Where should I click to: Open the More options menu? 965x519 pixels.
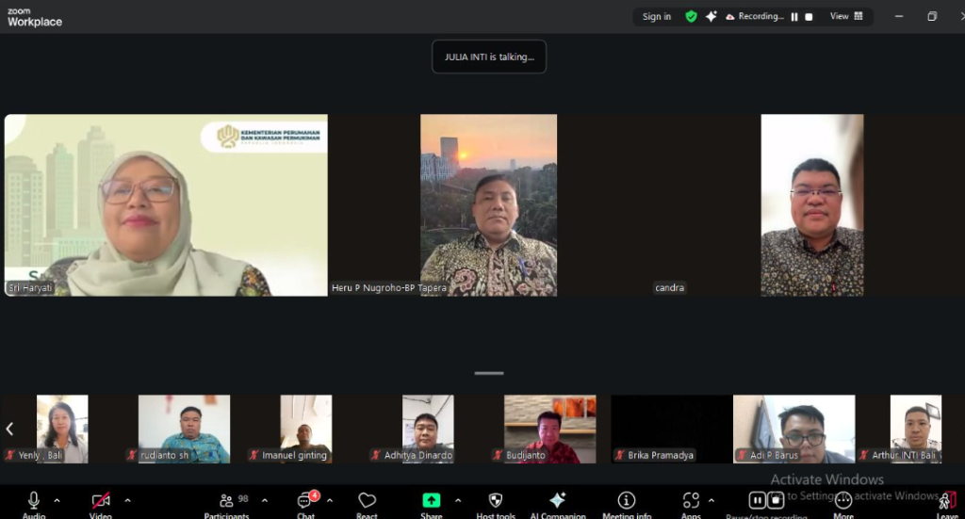[842, 502]
